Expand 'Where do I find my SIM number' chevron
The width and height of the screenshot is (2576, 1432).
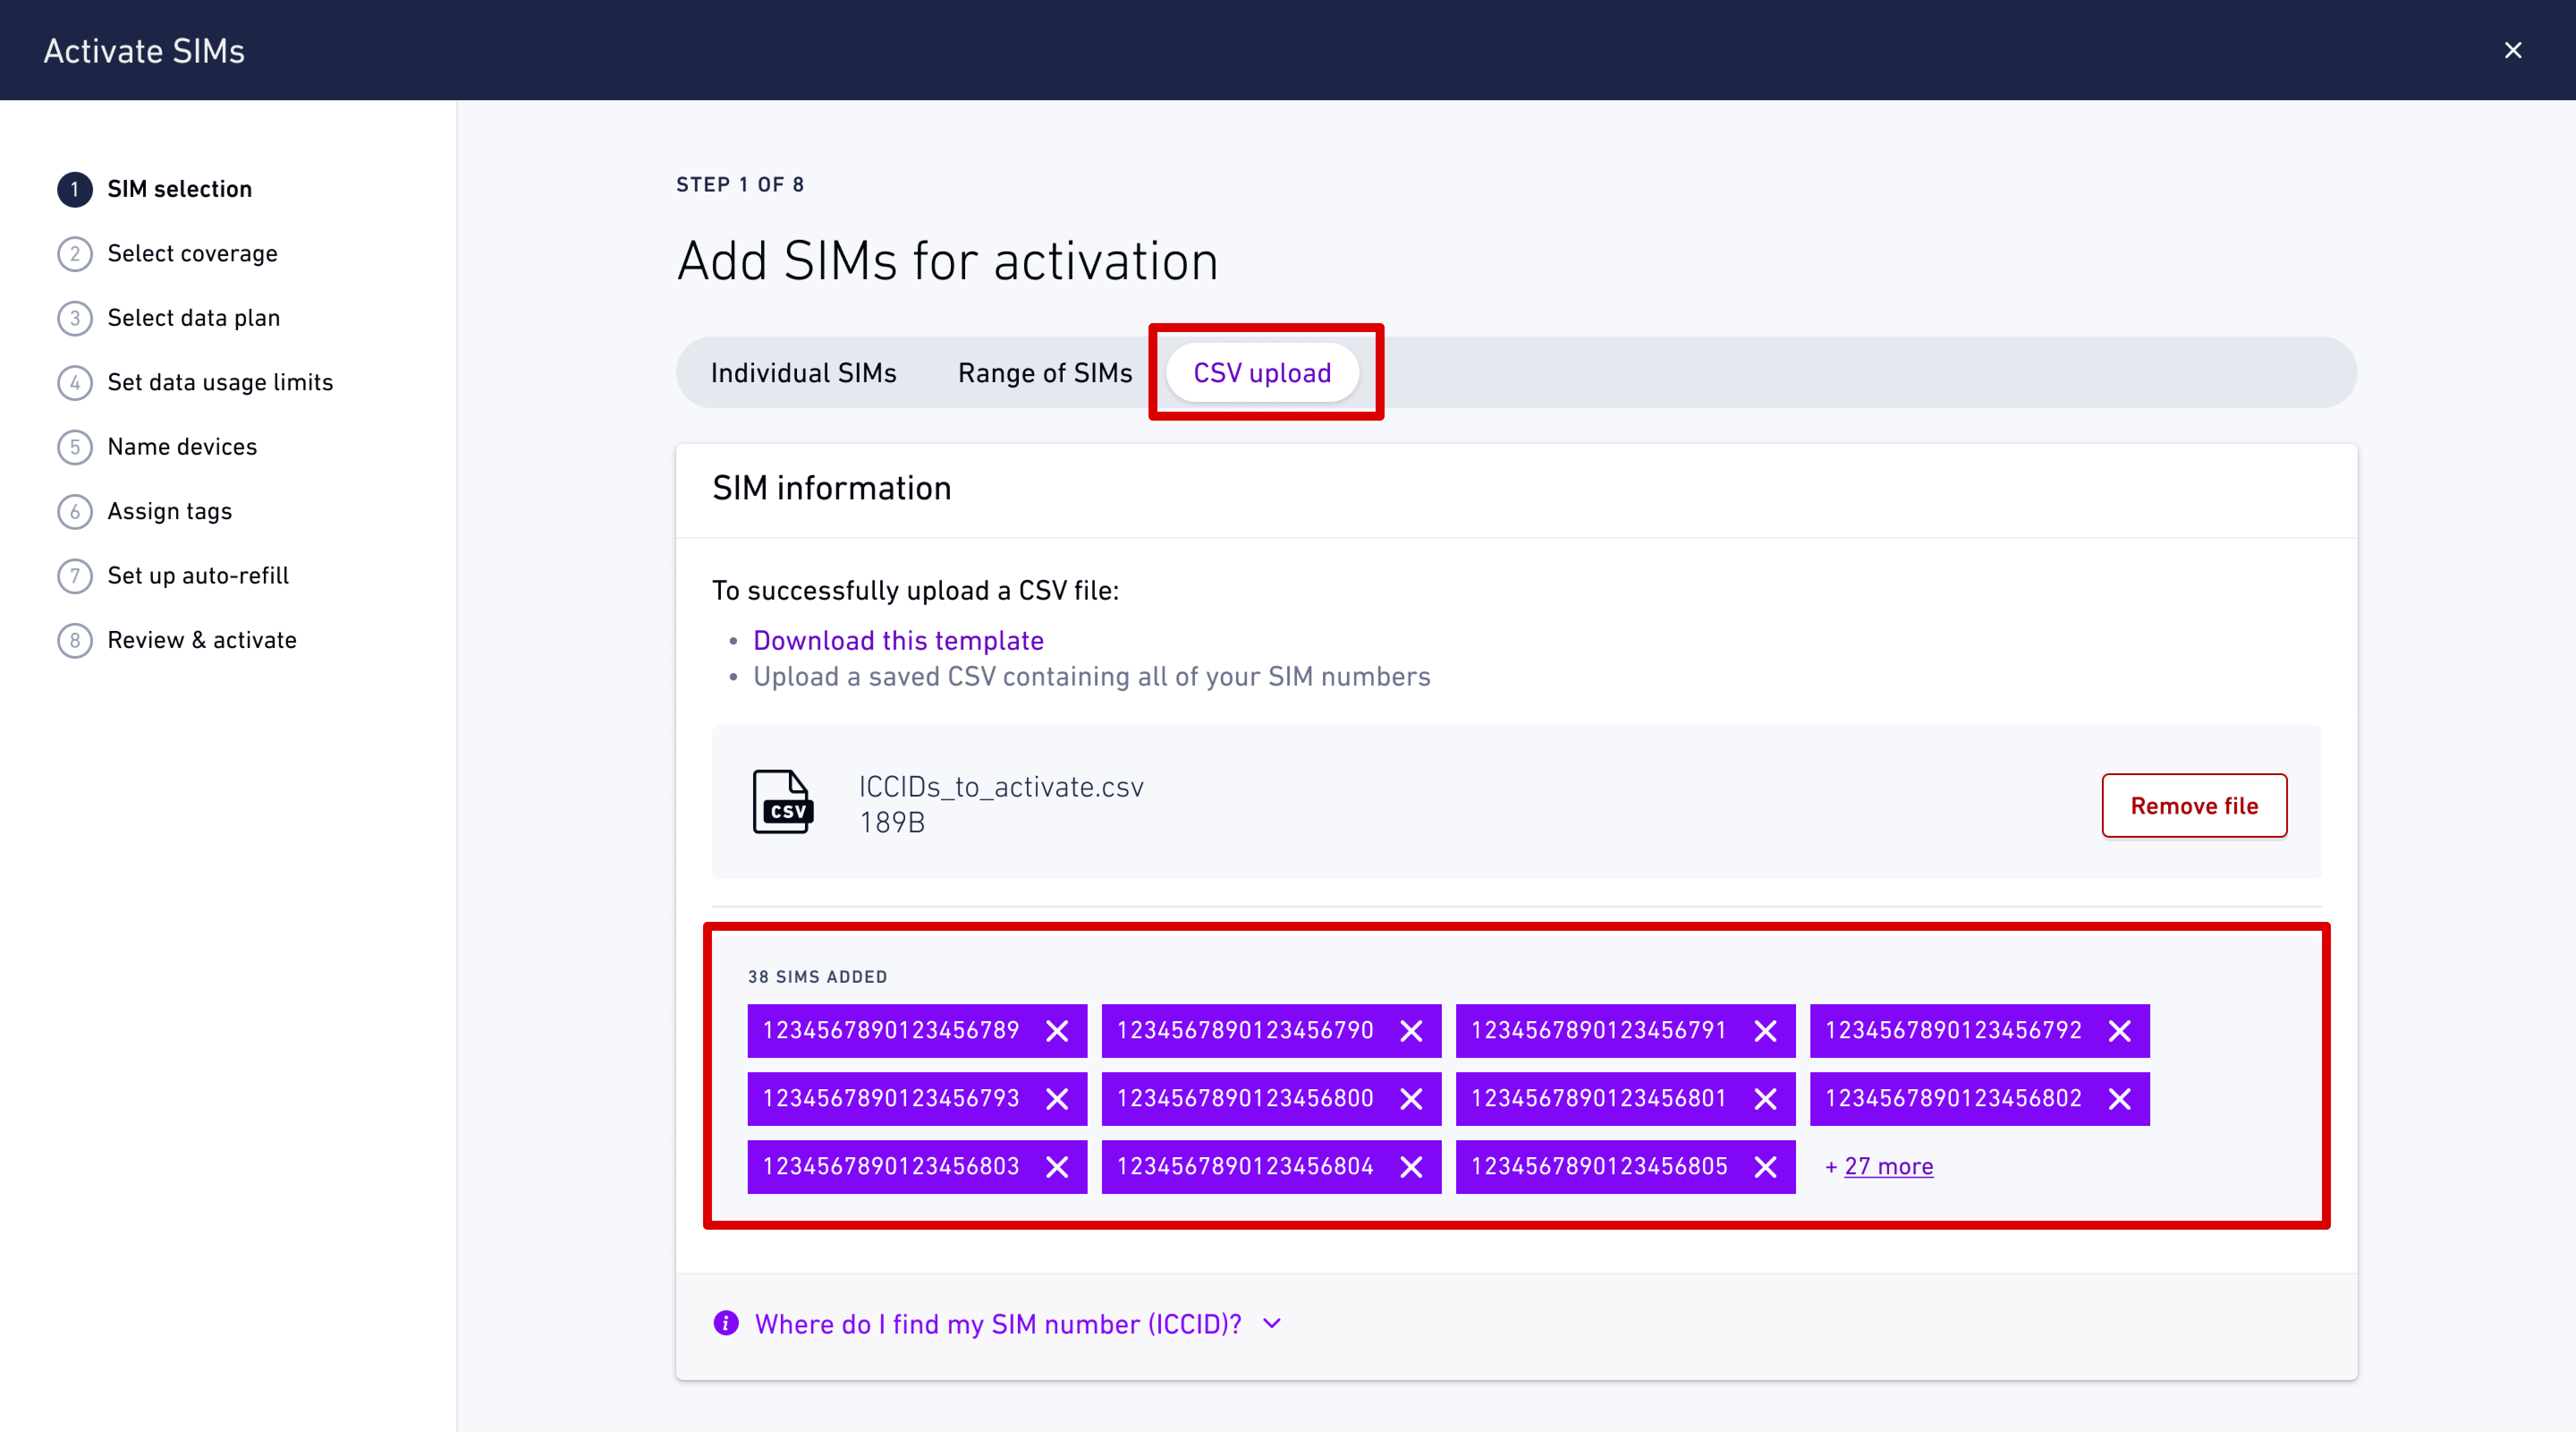1272,1323
